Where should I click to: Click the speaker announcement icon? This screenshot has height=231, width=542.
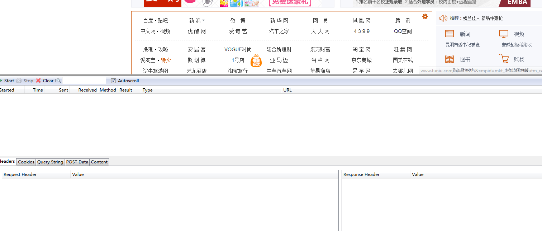(443, 18)
